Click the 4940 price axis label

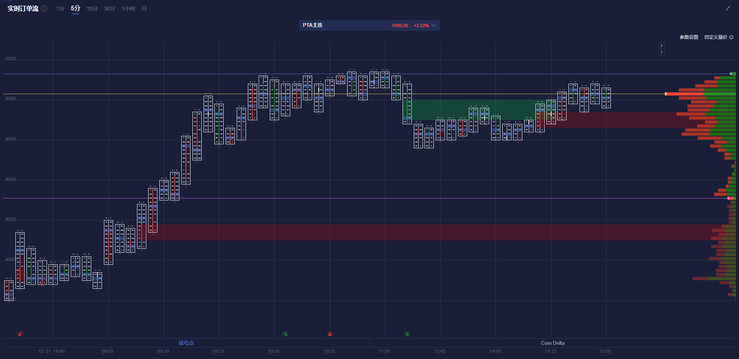[11, 179]
